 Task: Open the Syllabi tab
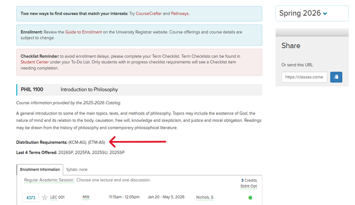(77, 169)
